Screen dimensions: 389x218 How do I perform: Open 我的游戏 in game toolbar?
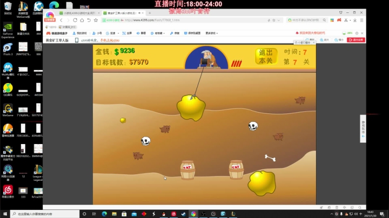point(79,33)
